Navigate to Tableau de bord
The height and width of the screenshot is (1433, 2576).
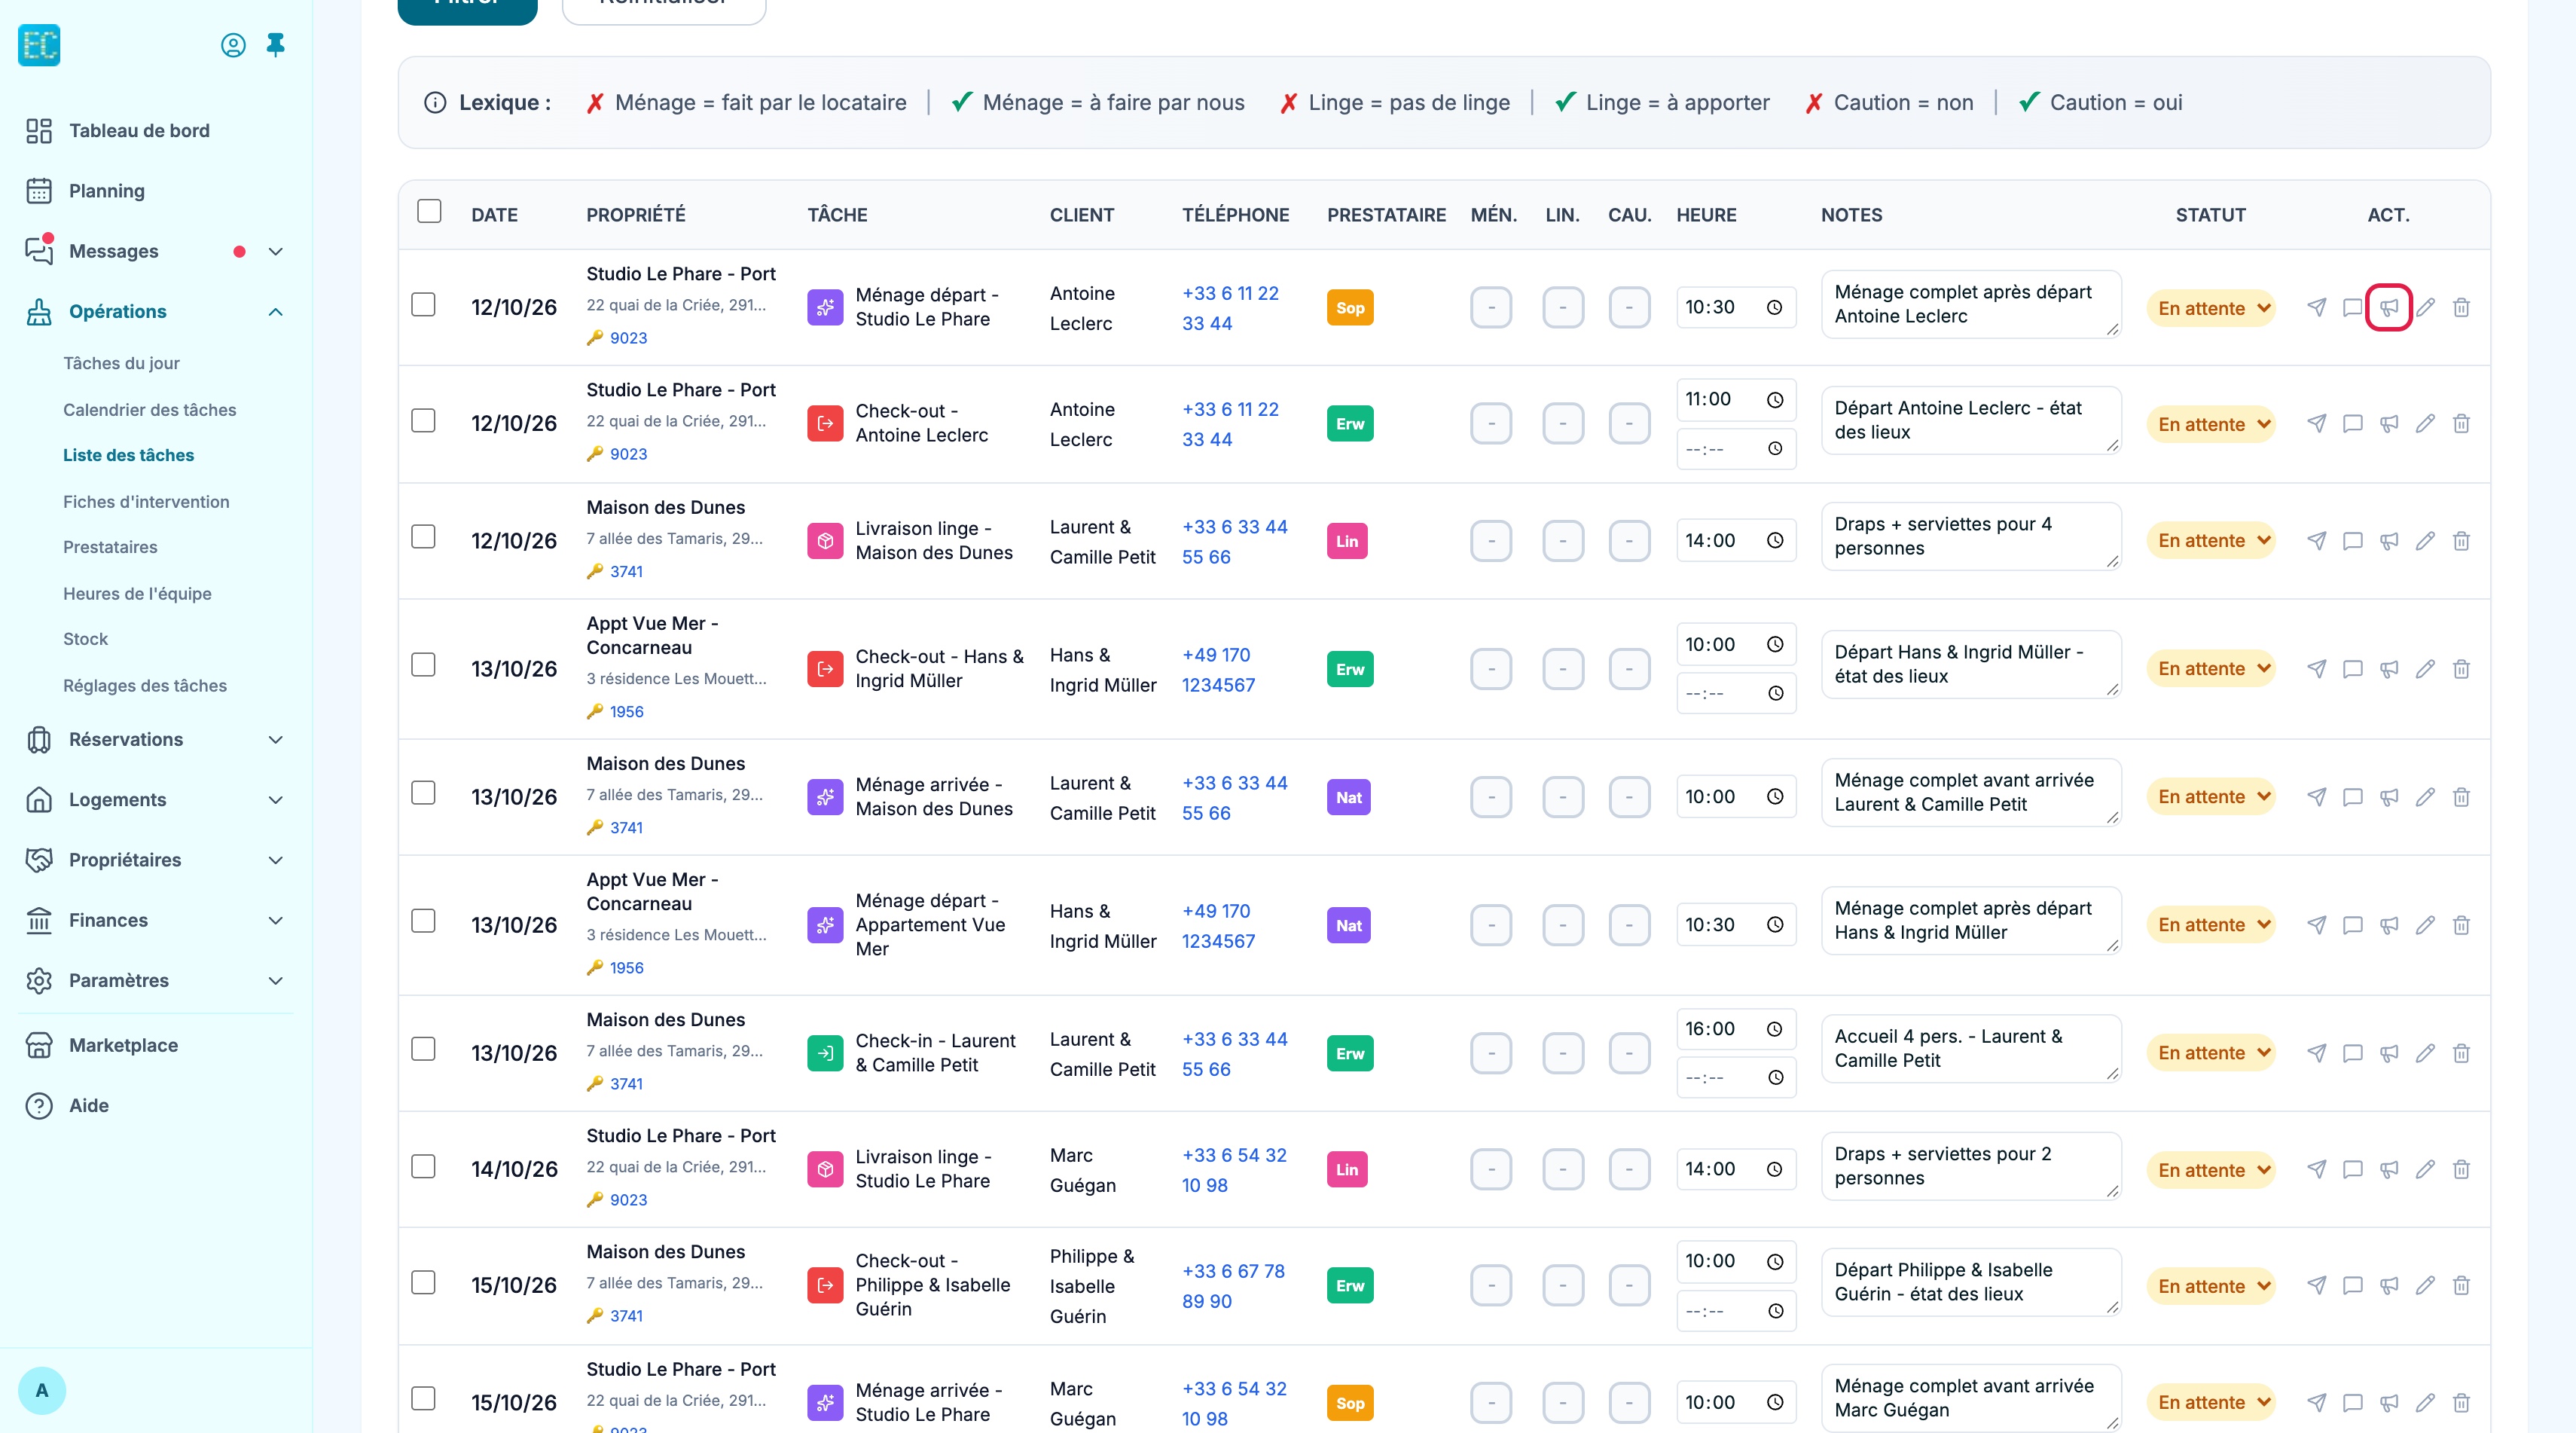point(139,131)
